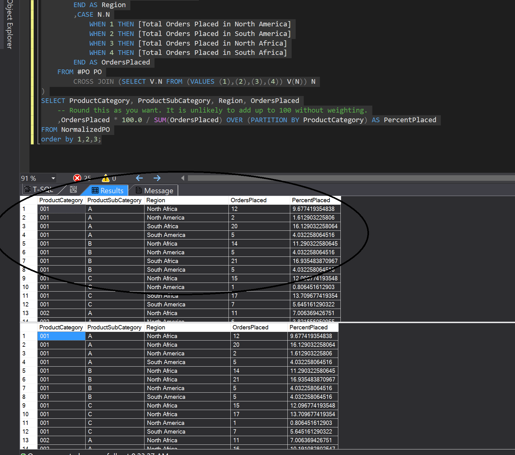Switch to the Message tab
The height and width of the screenshot is (455, 515).
pos(158,191)
